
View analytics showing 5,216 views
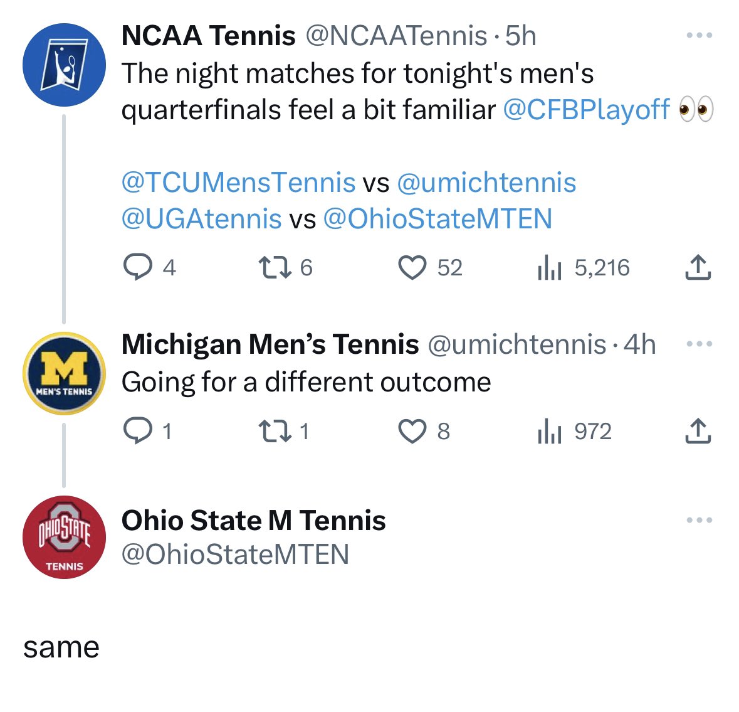(x=549, y=267)
